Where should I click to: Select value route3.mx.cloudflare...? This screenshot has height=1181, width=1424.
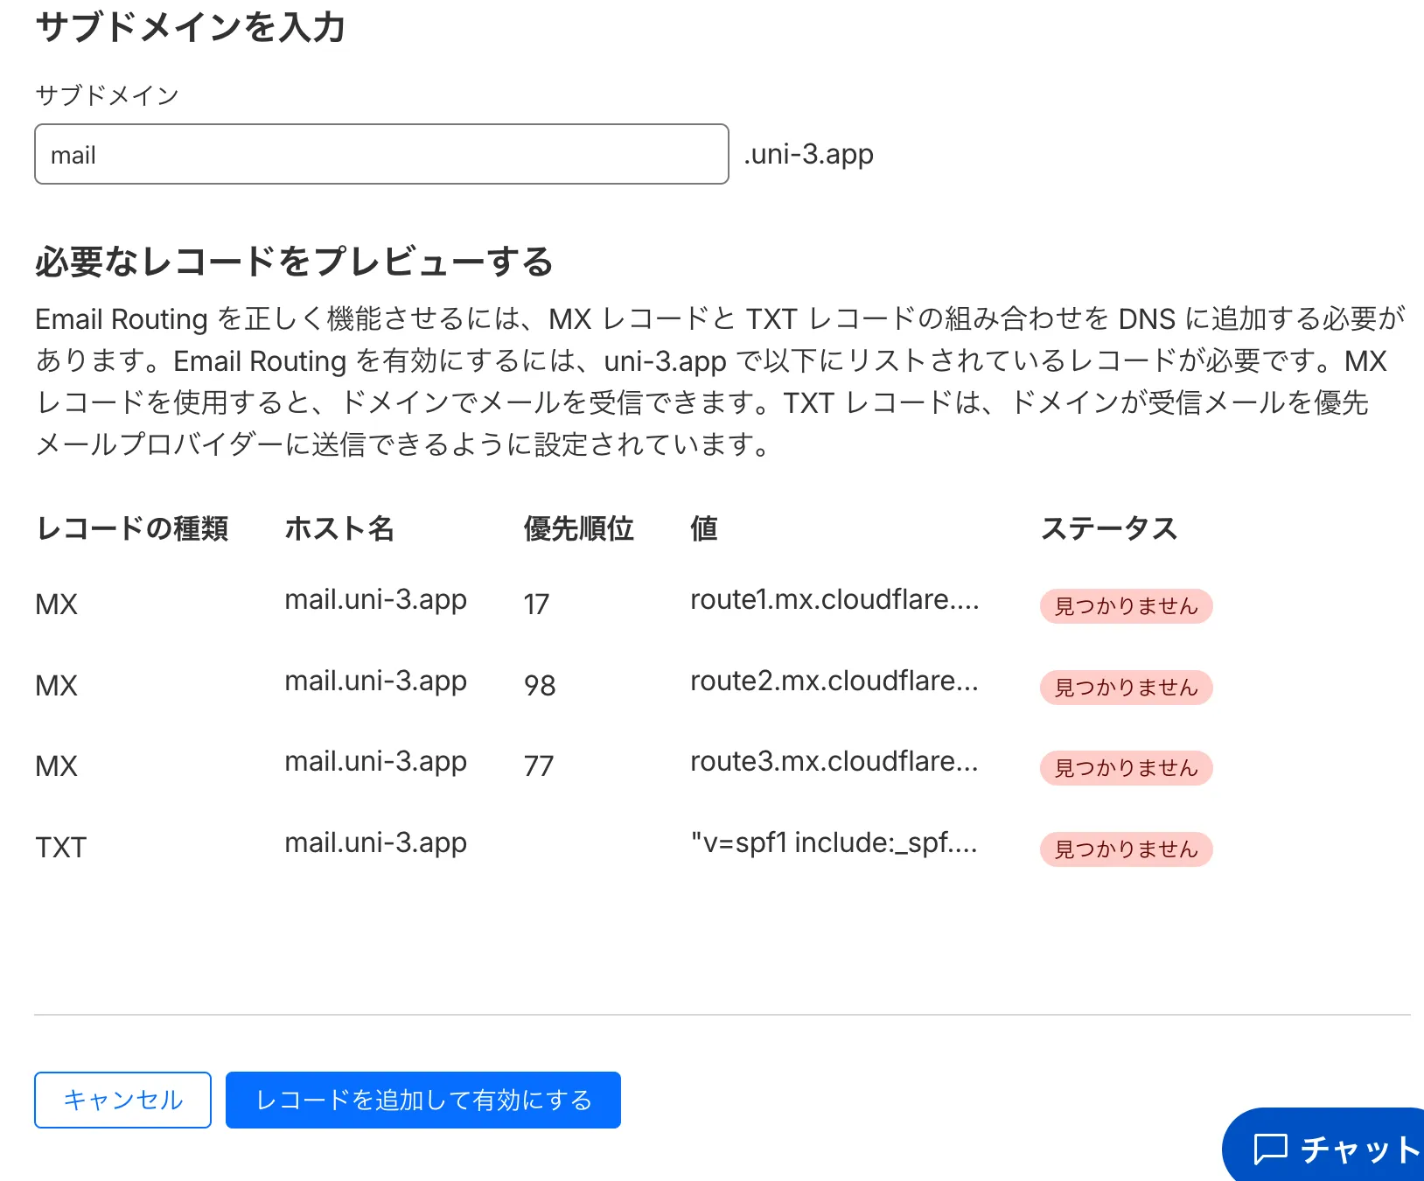click(x=834, y=761)
